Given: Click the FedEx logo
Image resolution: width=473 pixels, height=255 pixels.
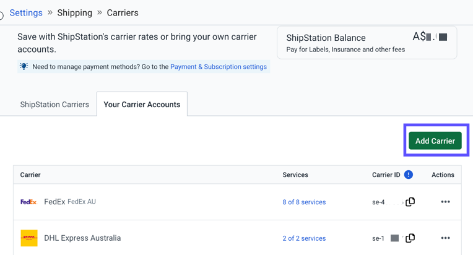Looking at the screenshot, I should click(28, 202).
